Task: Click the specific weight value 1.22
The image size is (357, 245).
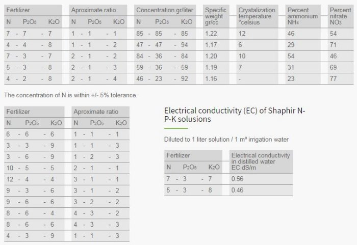Action: [x=211, y=34]
